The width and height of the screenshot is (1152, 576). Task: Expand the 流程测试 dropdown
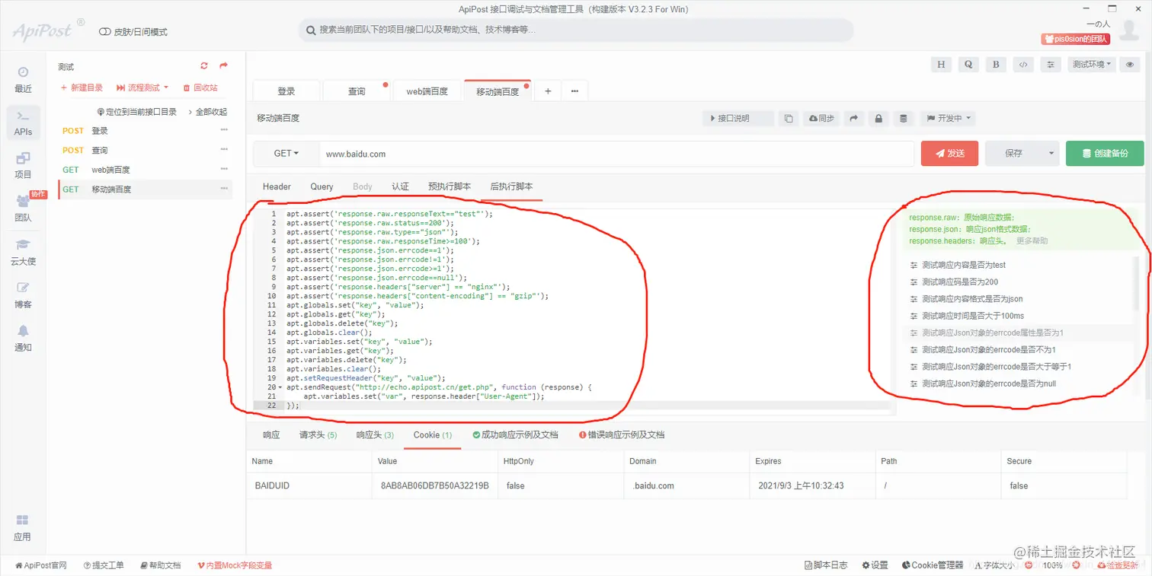pyautogui.click(x=142, y=88)
